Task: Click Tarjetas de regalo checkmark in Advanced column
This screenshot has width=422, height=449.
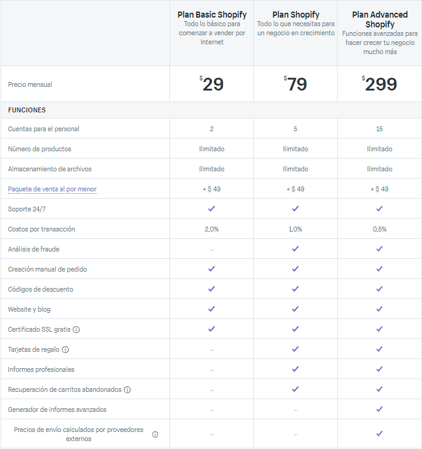Action: (379, 349)
